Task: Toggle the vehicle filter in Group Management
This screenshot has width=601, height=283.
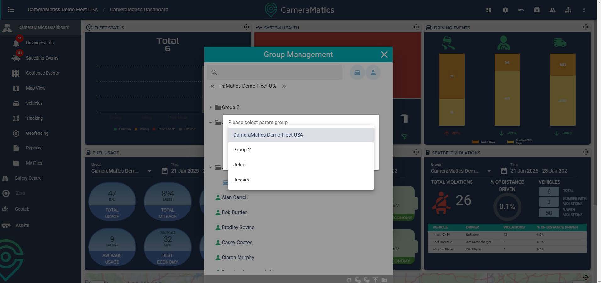Action: coord(357,72)
